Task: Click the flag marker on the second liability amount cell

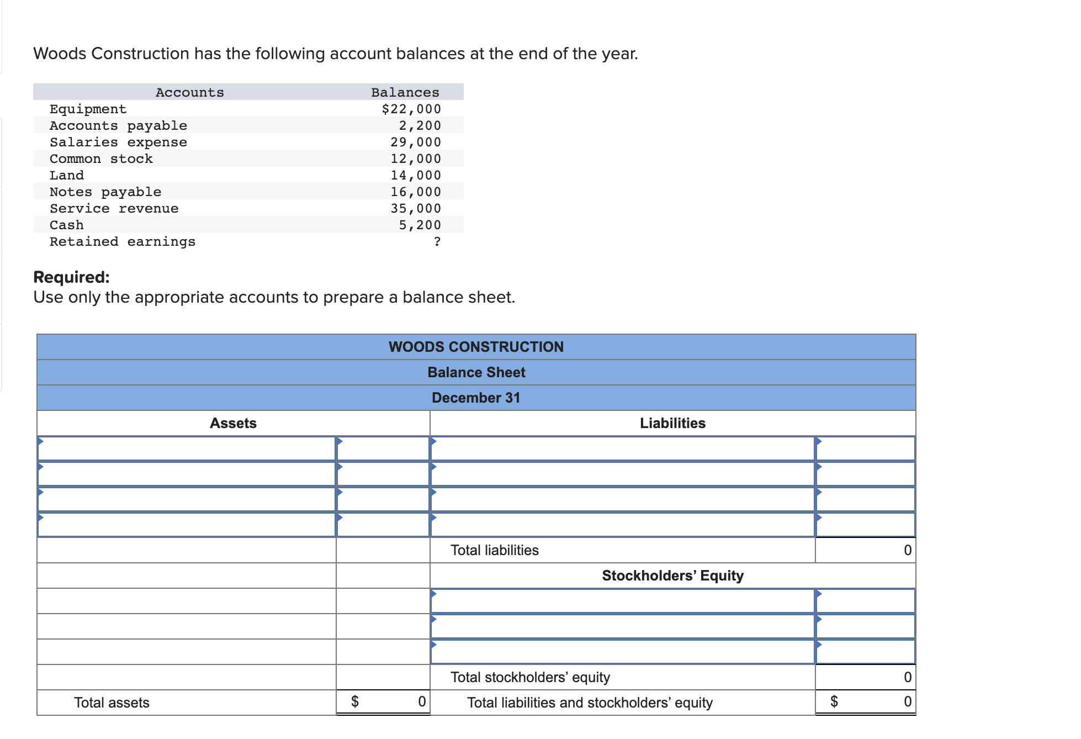Action: pyautogui.click(x=819, y=466)
